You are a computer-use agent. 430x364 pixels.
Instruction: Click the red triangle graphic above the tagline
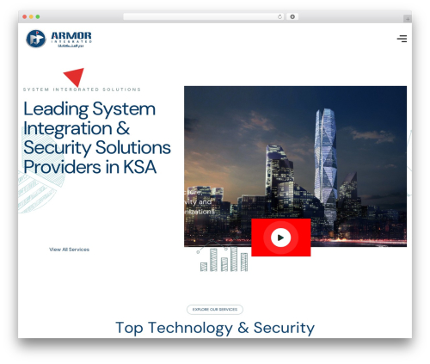[x=75, y=77]
